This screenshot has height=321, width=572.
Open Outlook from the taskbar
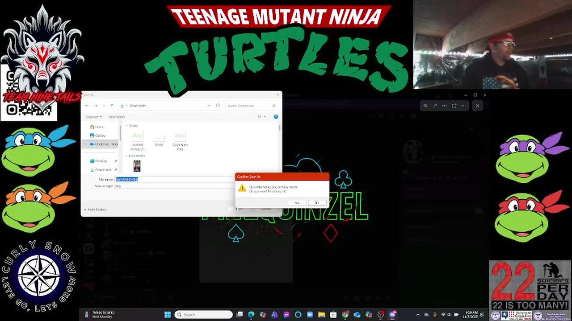point(357,315)
